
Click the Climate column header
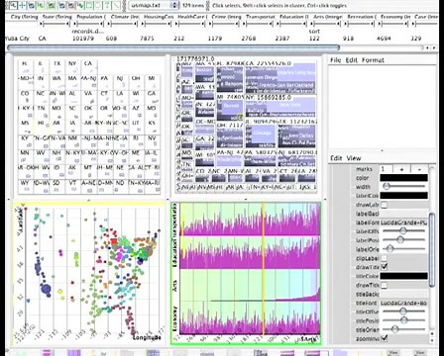point(125,17)
